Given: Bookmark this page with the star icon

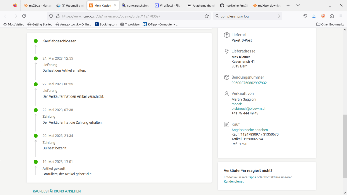Looking at the screenshot, I should click(207, 16).
